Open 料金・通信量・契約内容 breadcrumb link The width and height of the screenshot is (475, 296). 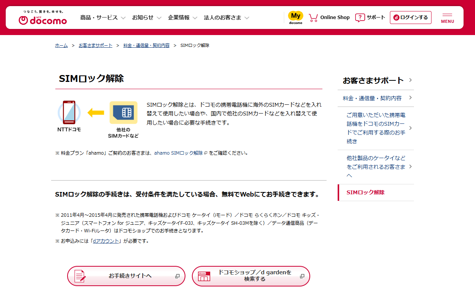[x=146, y=45]
